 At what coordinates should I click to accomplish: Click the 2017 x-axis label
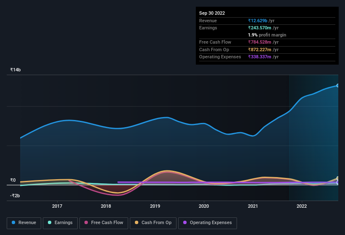(x=57, y=206)
